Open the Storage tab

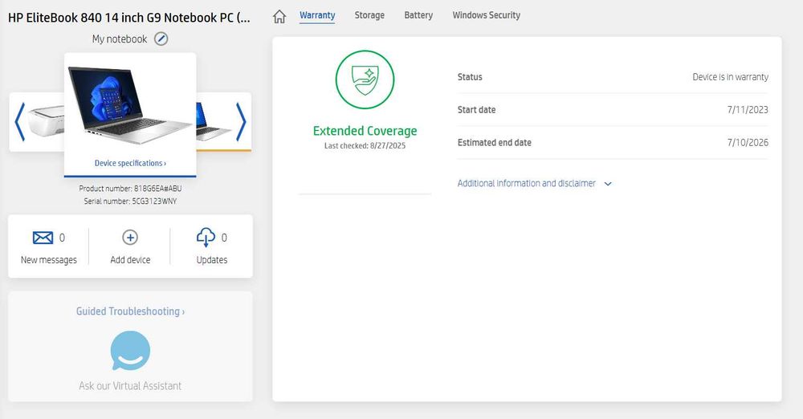pyautogui.click(x=369, y=15)
